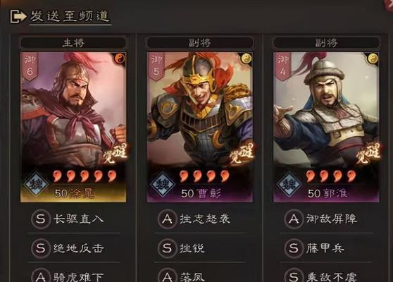Open the 发送至频道 link
393x282 pixels.
tap(70, 16)
